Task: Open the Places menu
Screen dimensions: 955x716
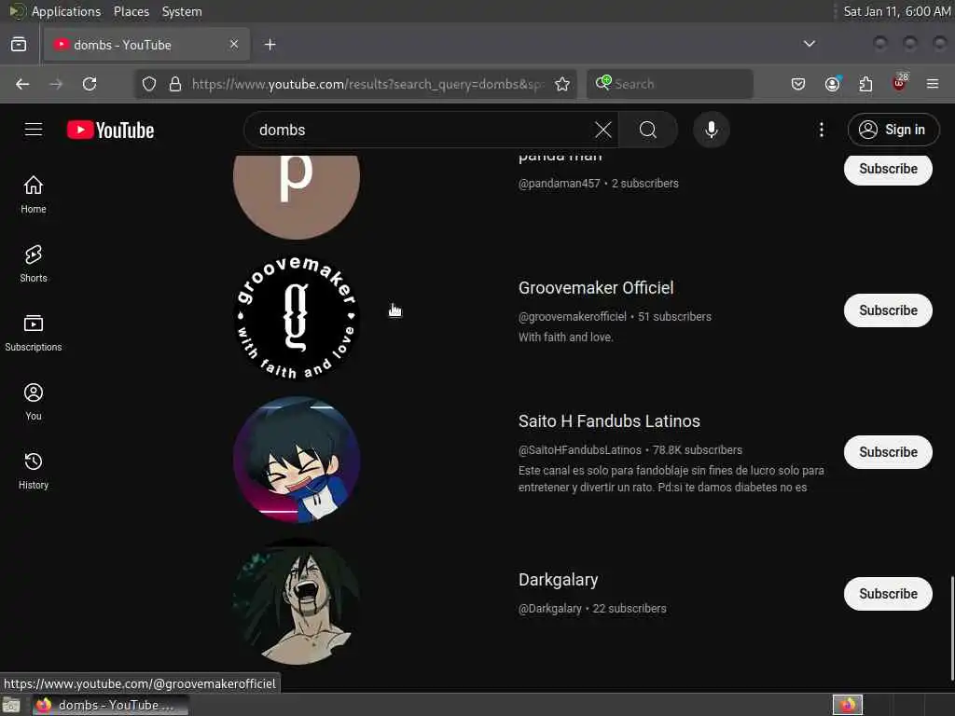Action: tap(131, 11)
